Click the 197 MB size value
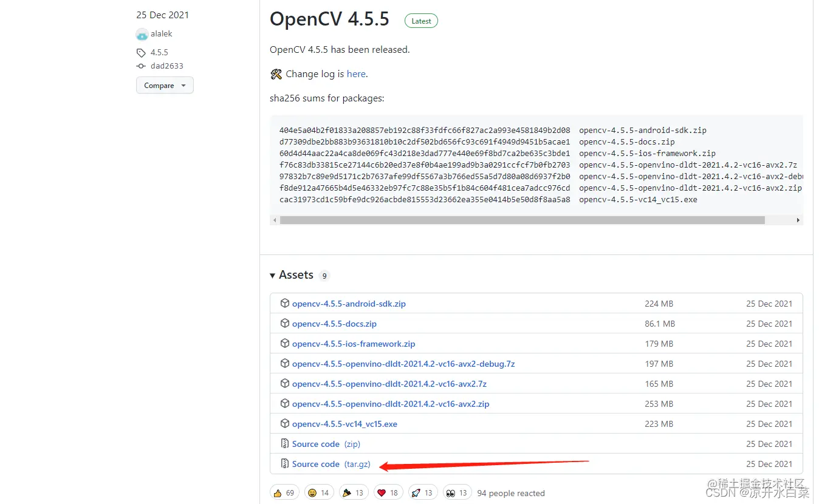Screen dimensions: 819x504 coord(659,364)
